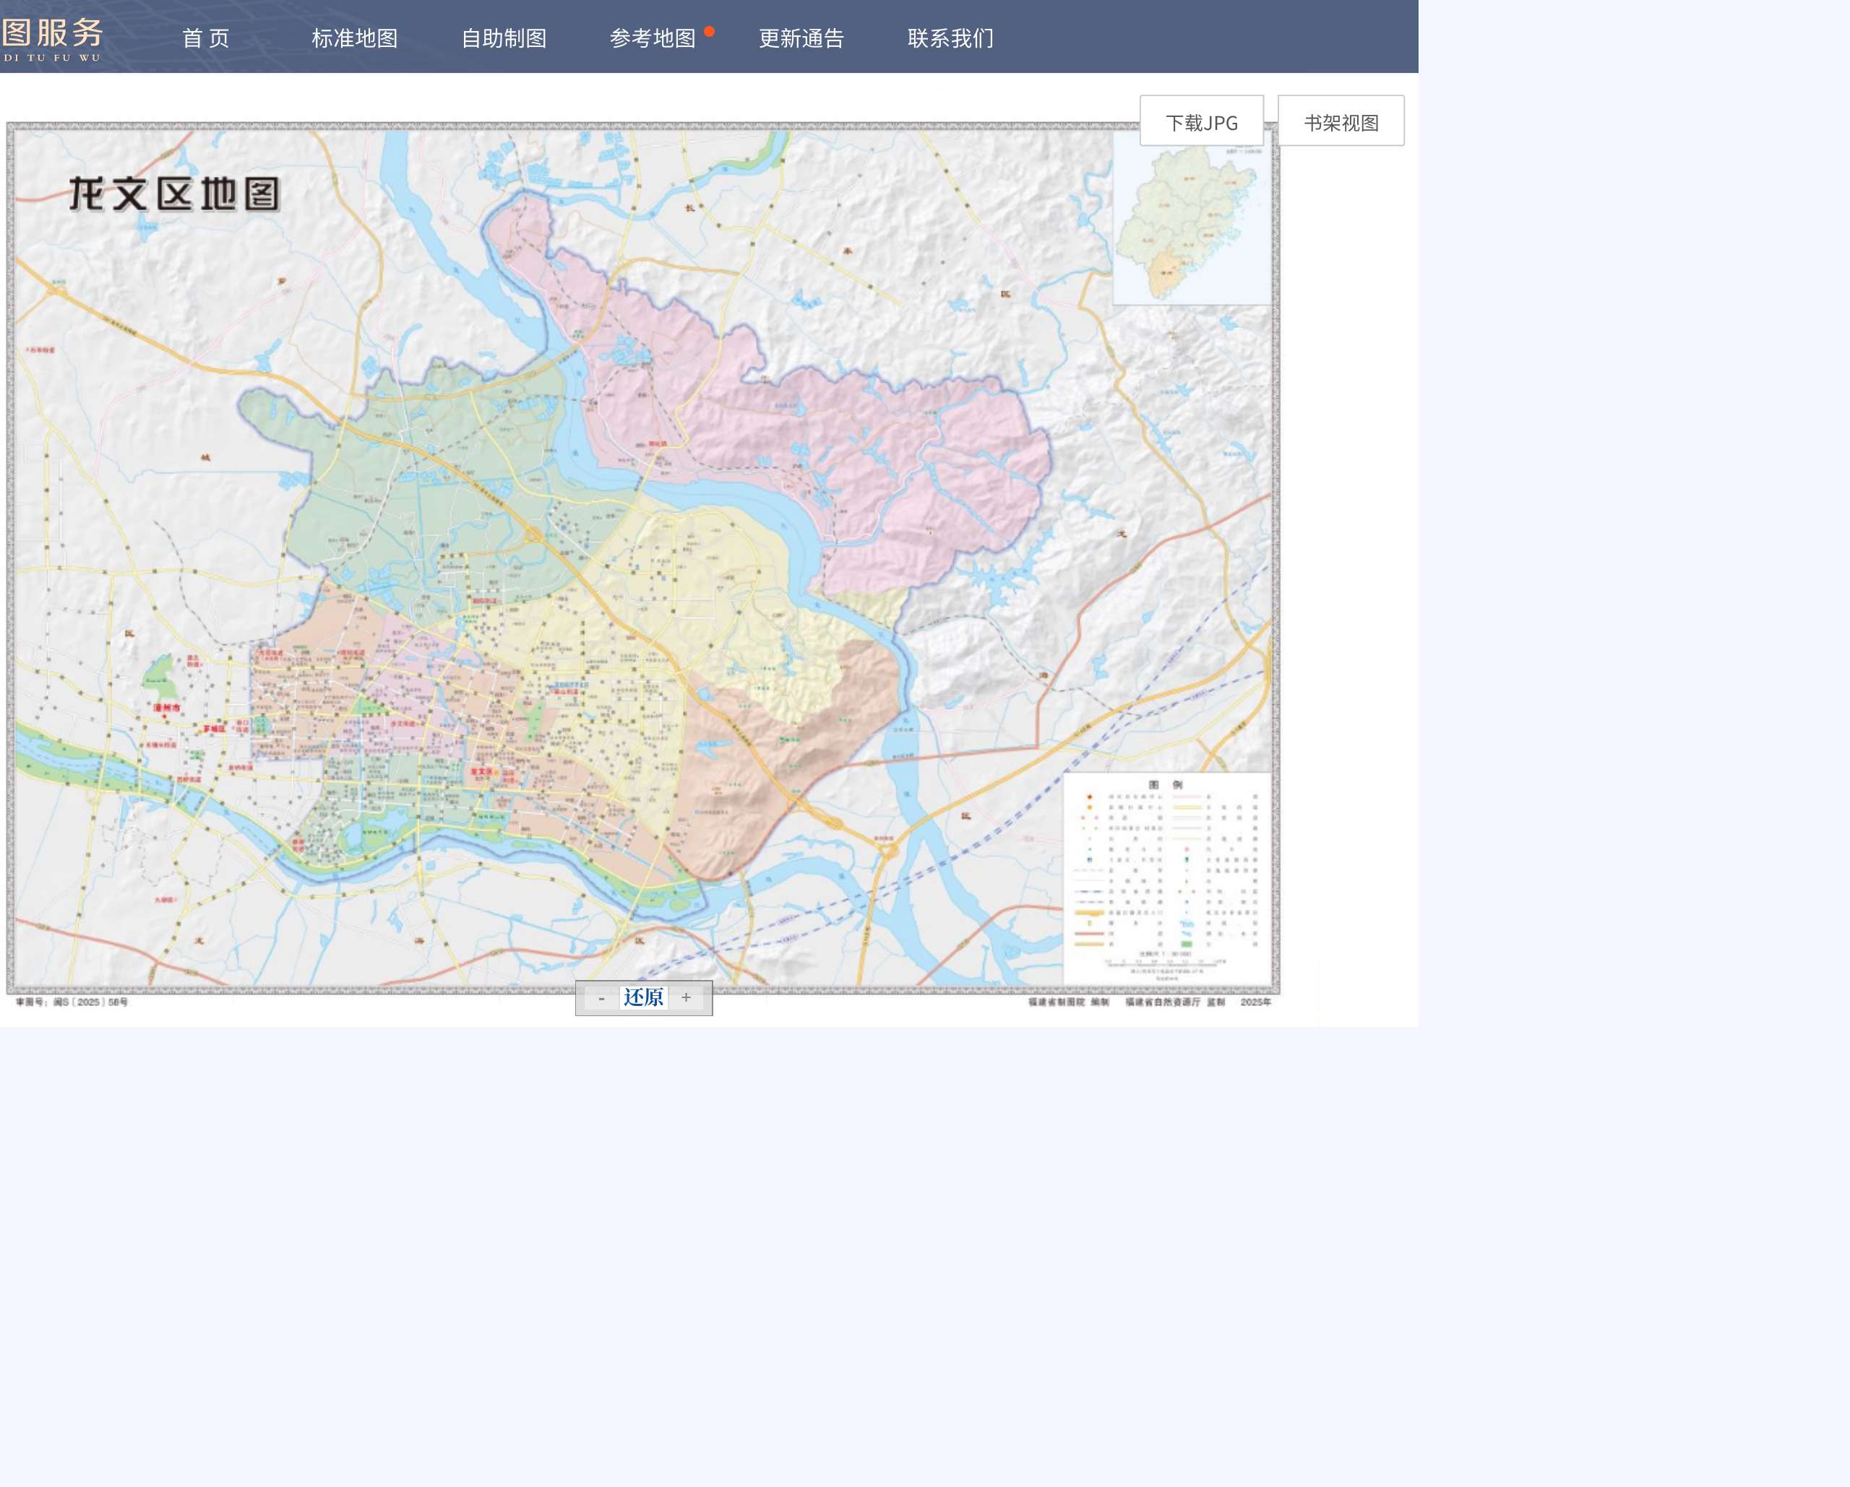Click the red 漳州市 city label

pos(168,708)
